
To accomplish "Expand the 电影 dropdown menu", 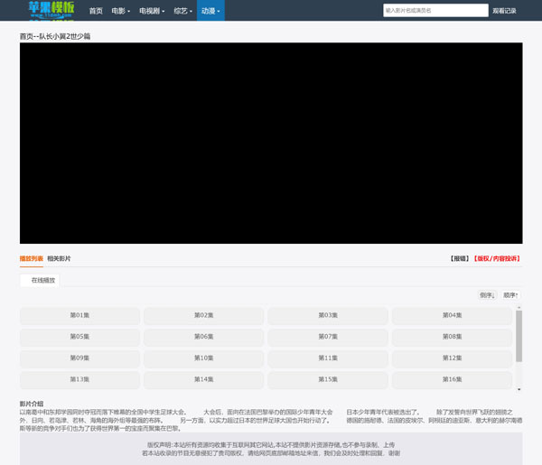I will point(120,11).
